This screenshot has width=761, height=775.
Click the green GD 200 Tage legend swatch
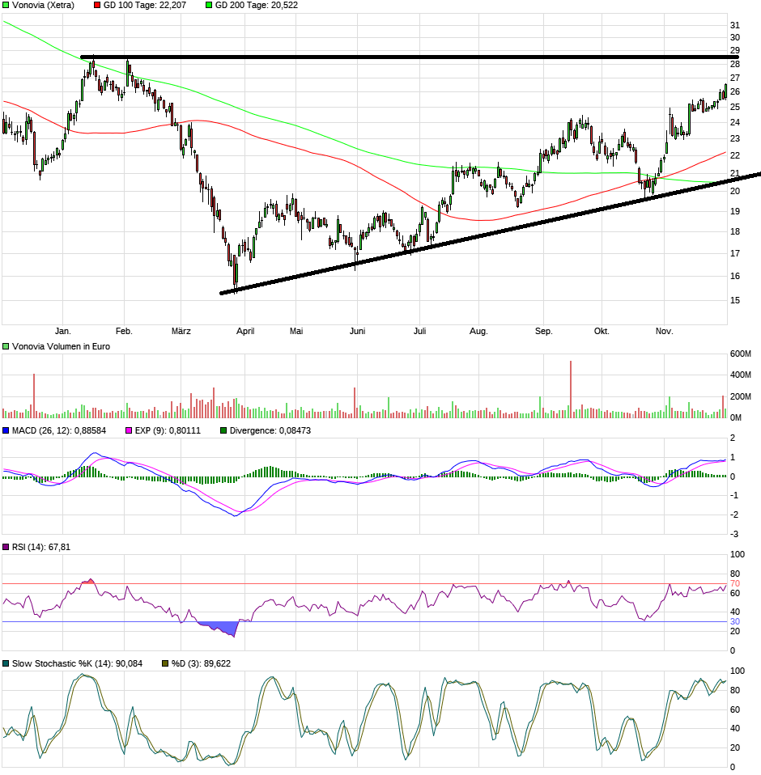point(209,6)
